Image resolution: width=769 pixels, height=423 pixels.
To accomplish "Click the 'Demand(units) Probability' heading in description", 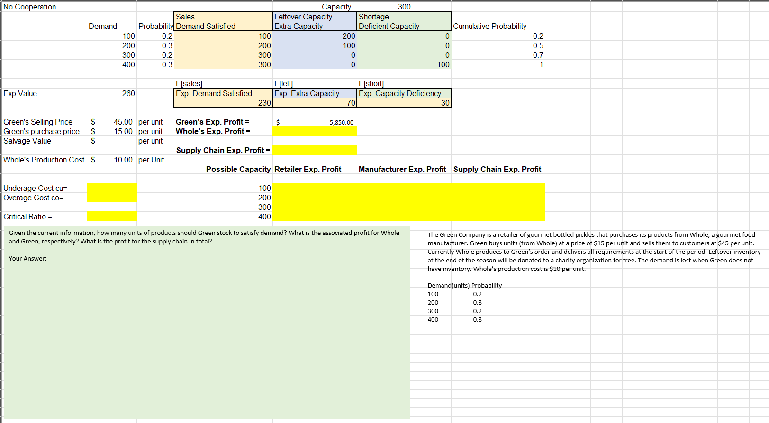I will (464, 285).
